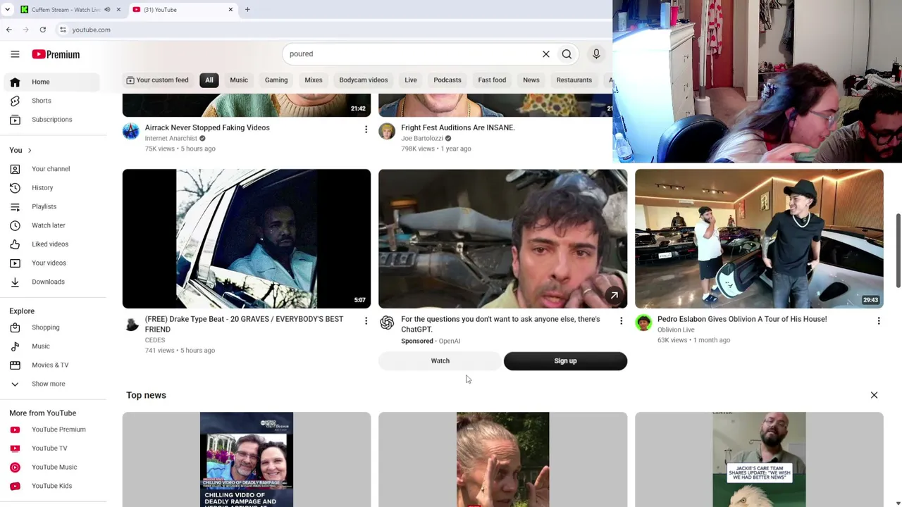Play Drake Type Beat video thumbnail
The image size is (902, 507).
click(x=247, y=239)
